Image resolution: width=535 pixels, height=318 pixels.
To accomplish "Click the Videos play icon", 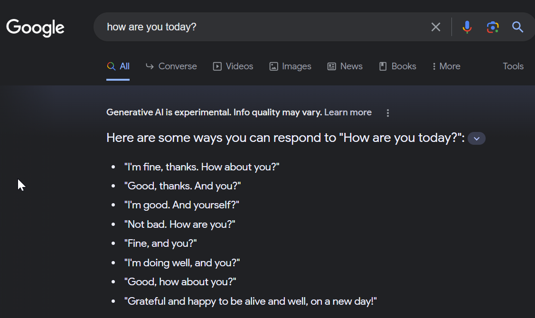I will click(x=217, y=66).
